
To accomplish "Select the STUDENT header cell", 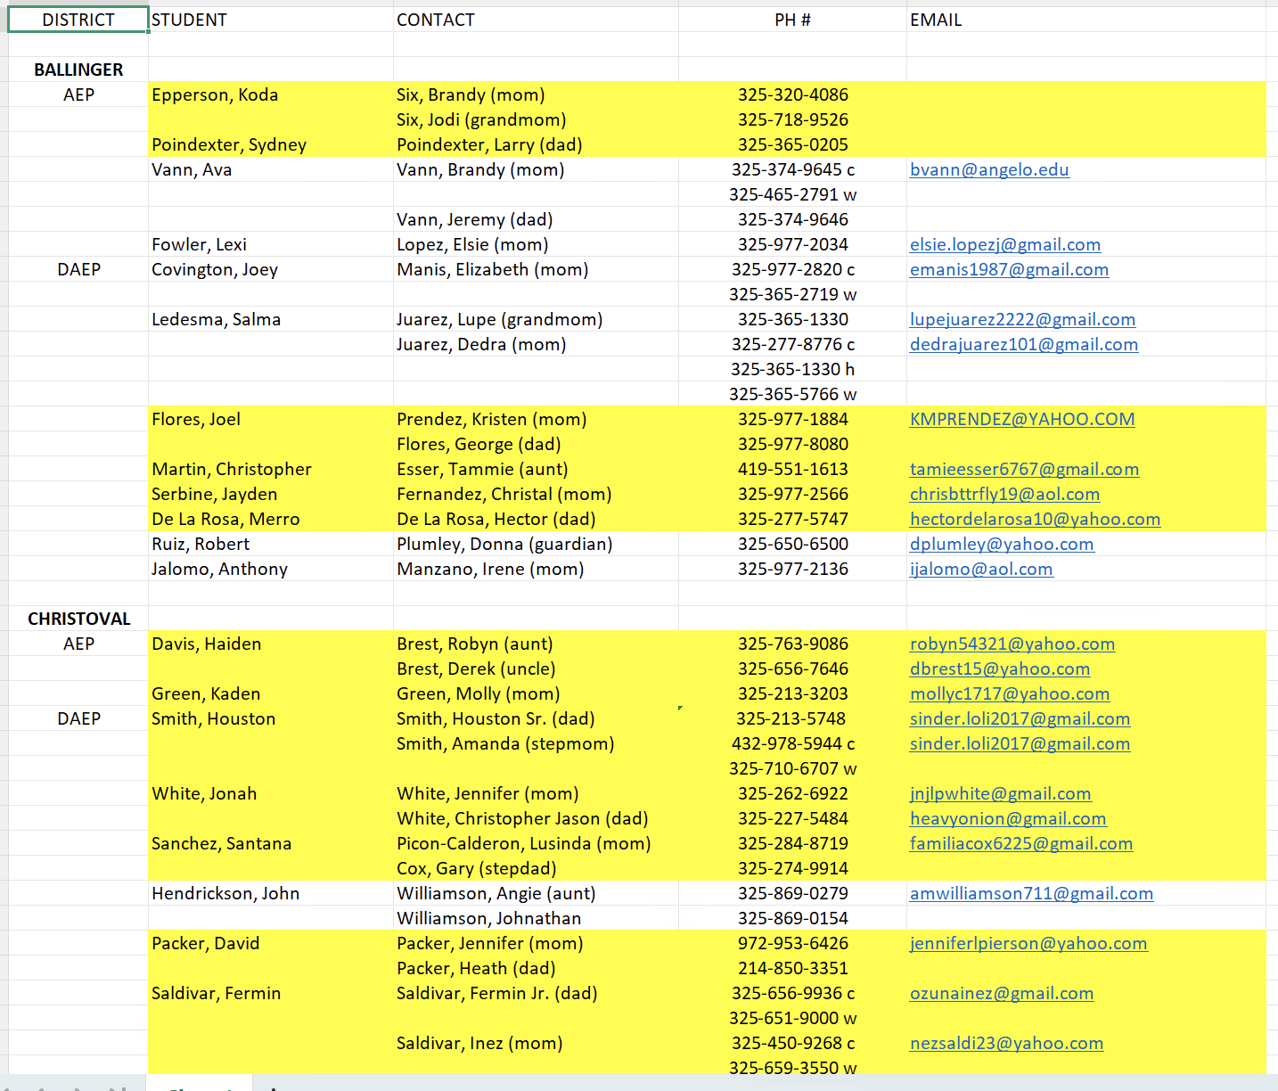I will [271, 20].
